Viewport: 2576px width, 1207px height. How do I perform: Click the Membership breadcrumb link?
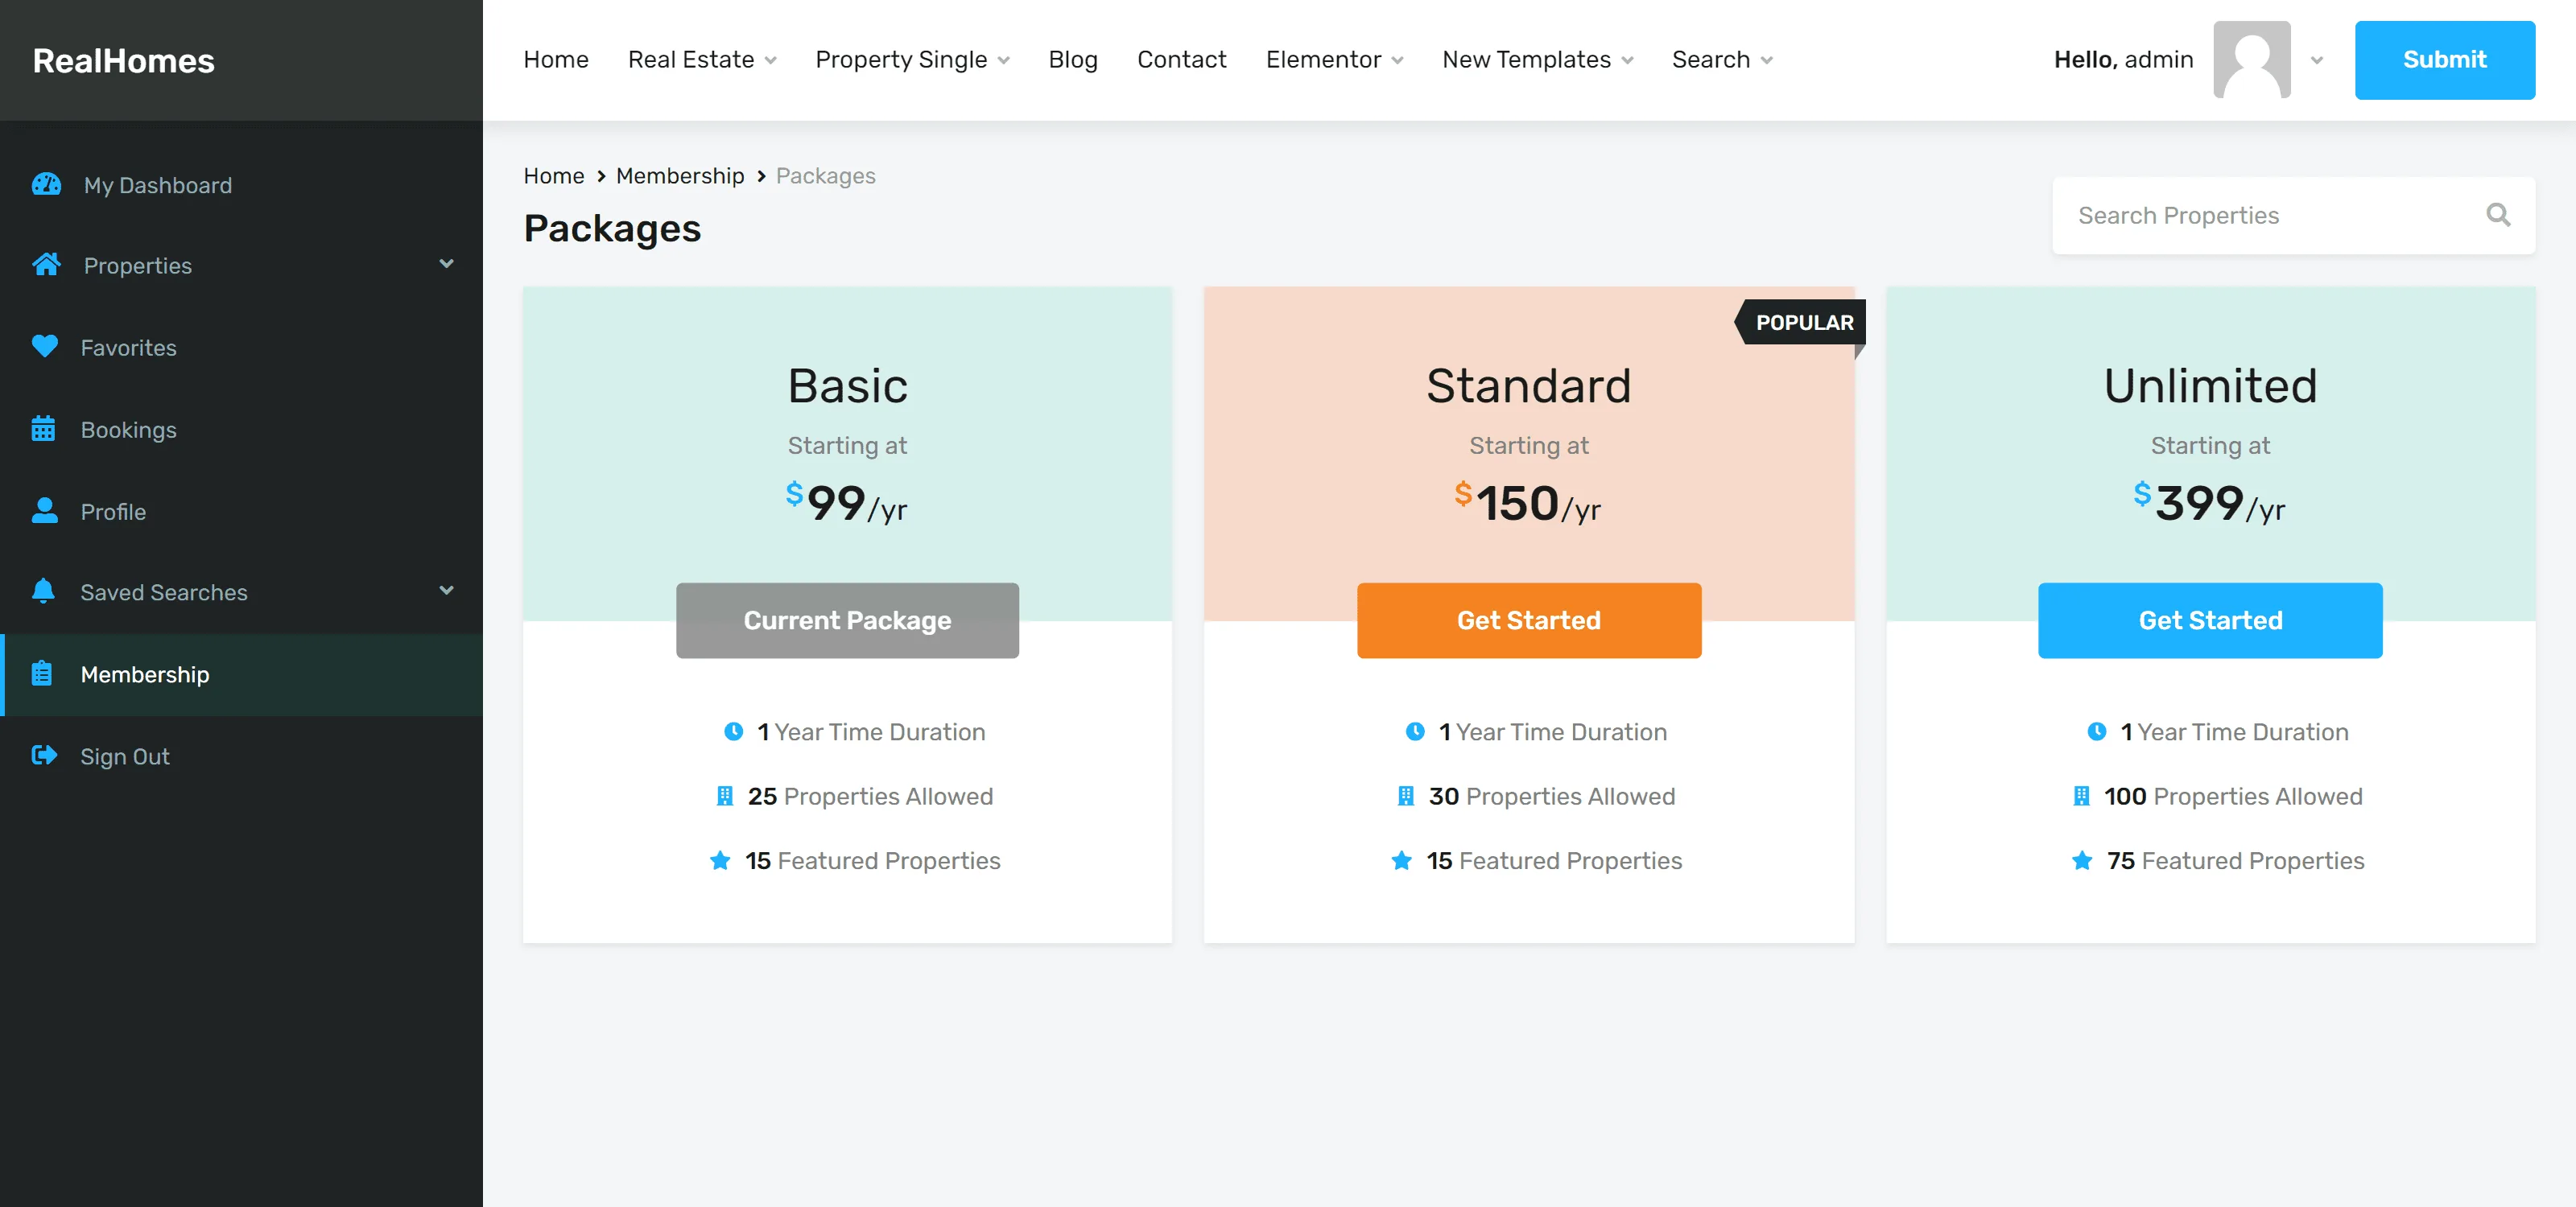pyautogui.click(x=680, y=176)
